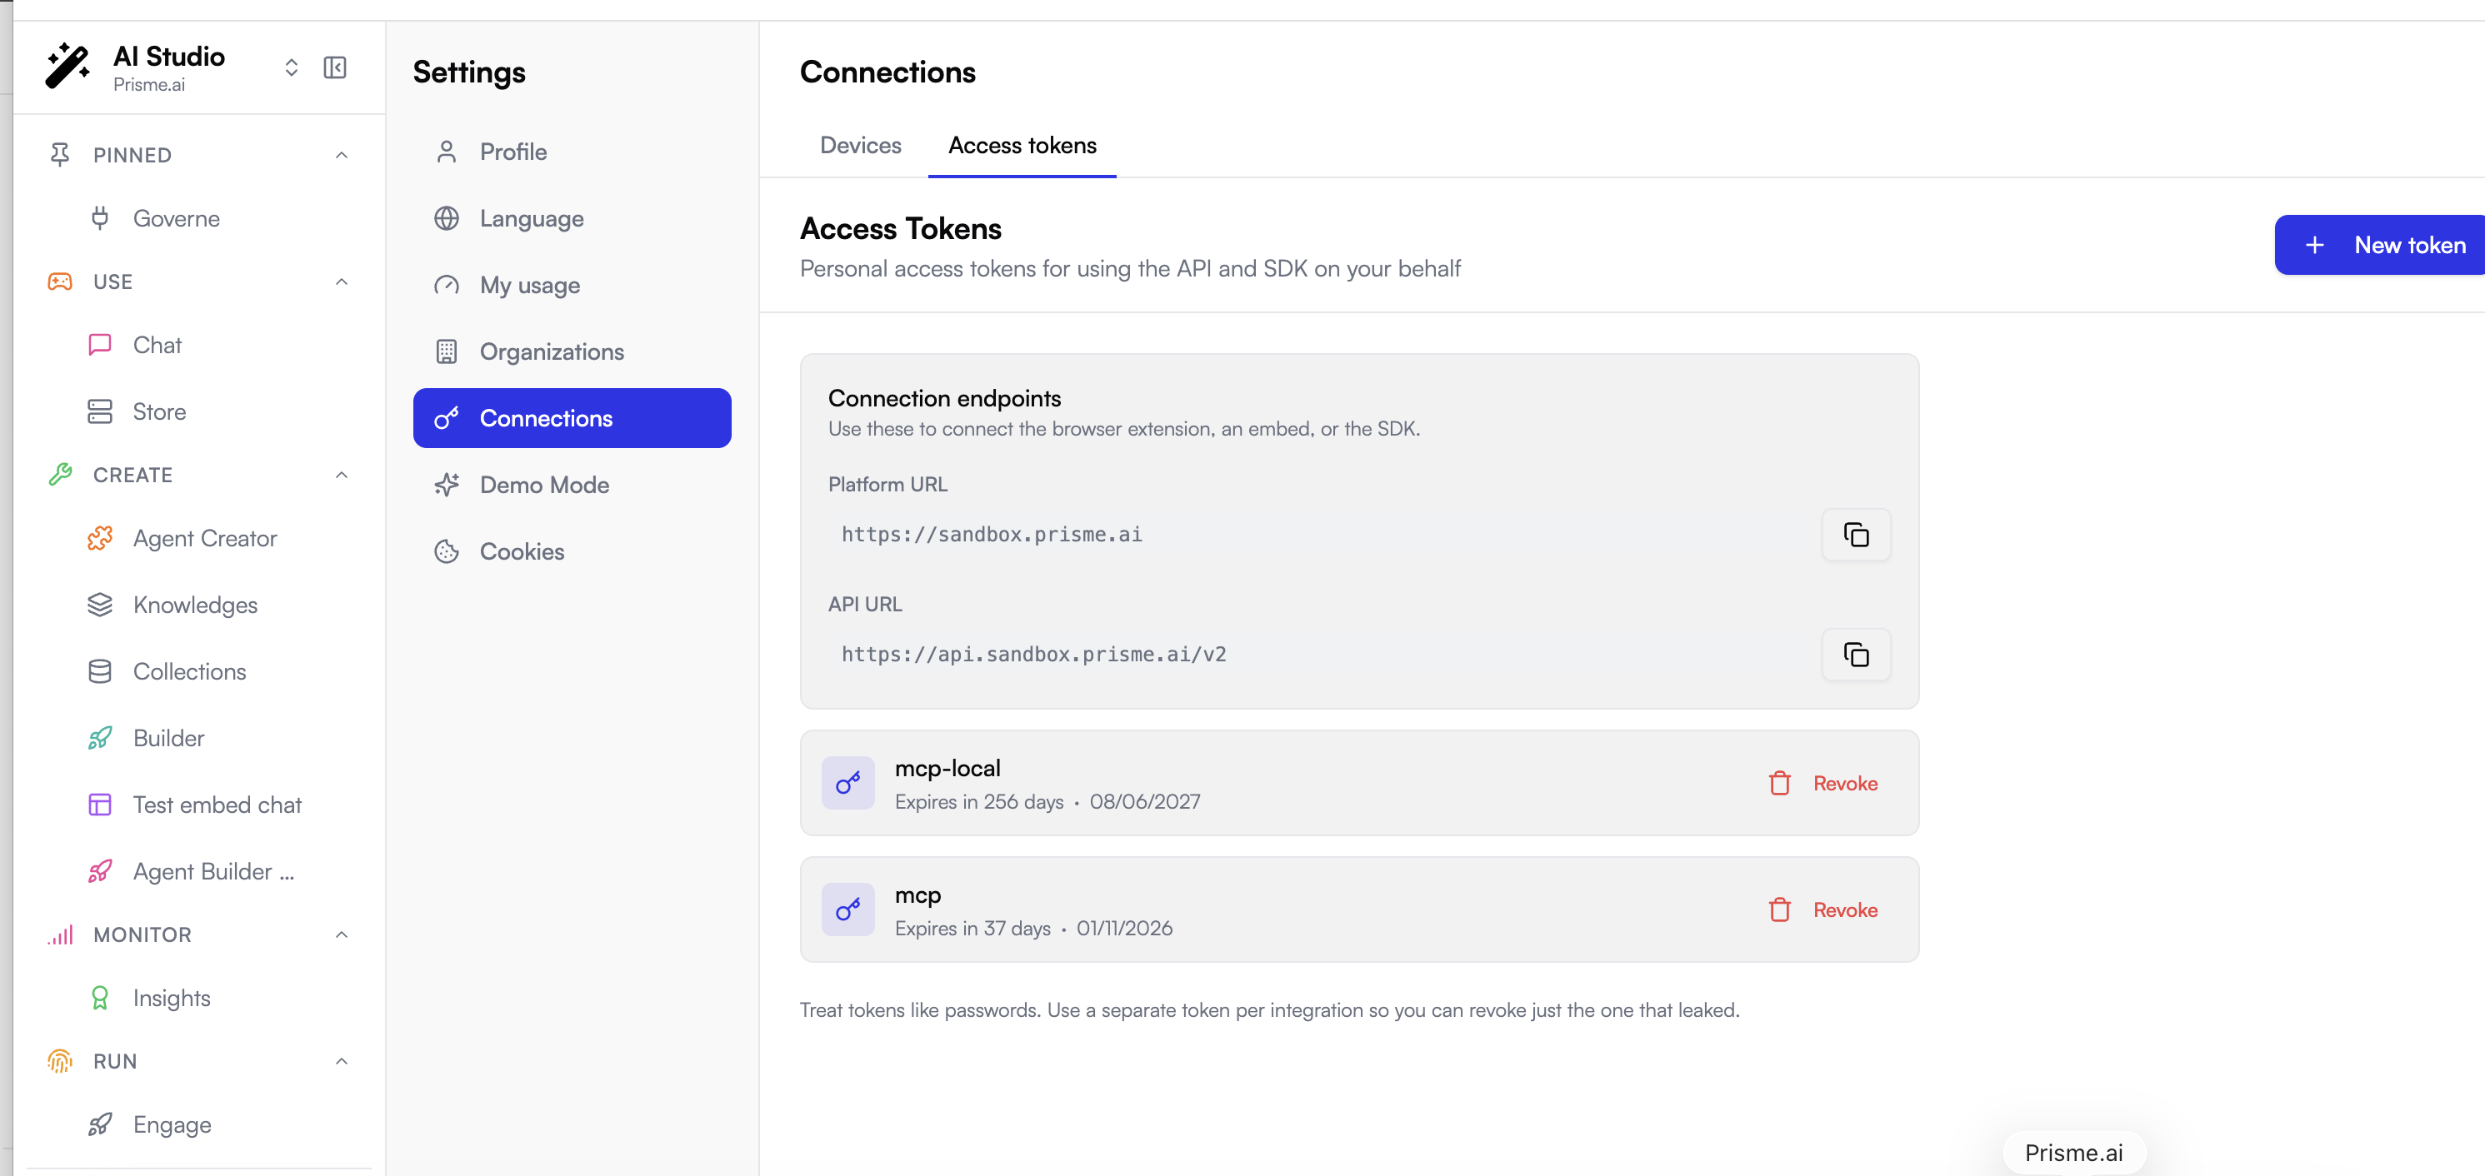Collapse the MONITOR section chevron
The width and height of the screenshot is (2485, 1176).
[342, 935]
